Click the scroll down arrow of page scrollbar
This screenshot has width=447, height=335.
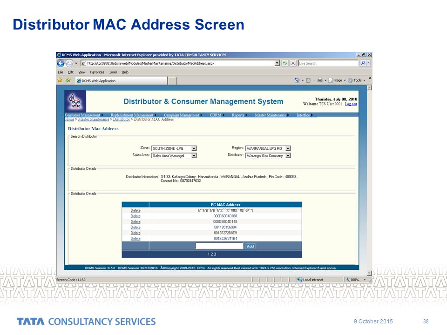point(369,273)
